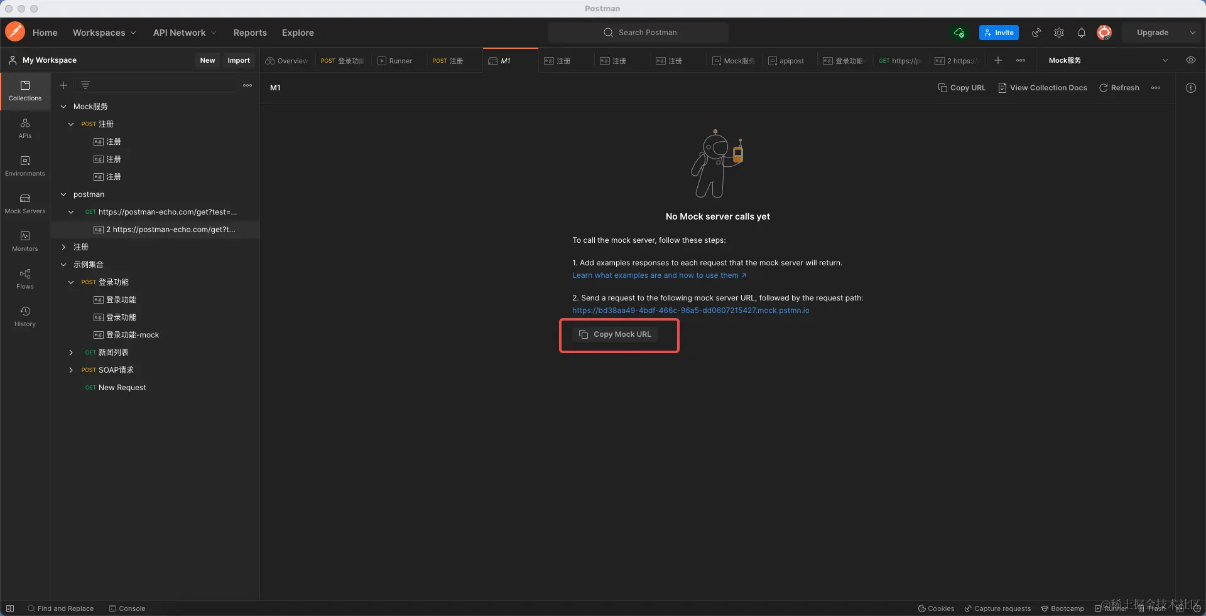Open the History sidebar panel
This screenshot has width=1206, height=616.
tap(25, 317)
